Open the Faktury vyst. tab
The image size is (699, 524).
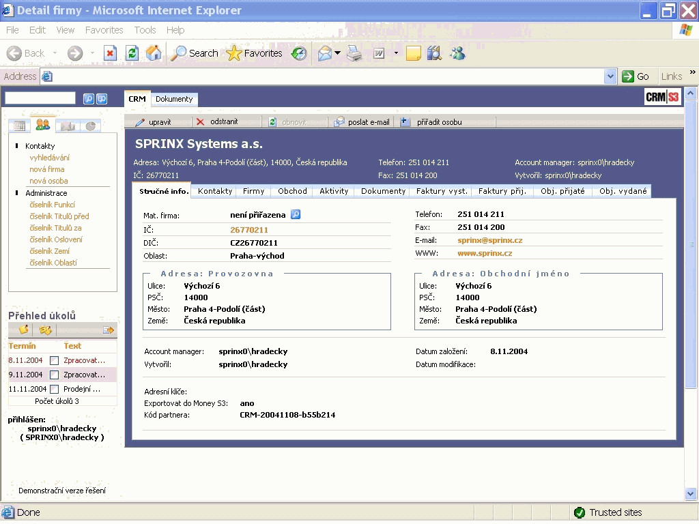(x=442, y=191)
